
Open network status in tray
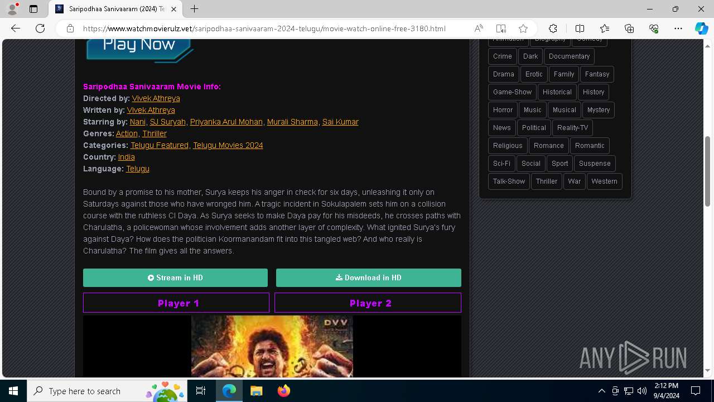pyautogui.click(x=628, y=391)
